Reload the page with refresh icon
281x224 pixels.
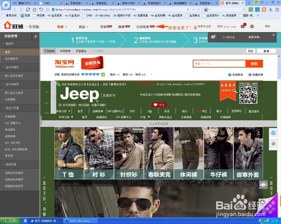[x=28, y=10]
